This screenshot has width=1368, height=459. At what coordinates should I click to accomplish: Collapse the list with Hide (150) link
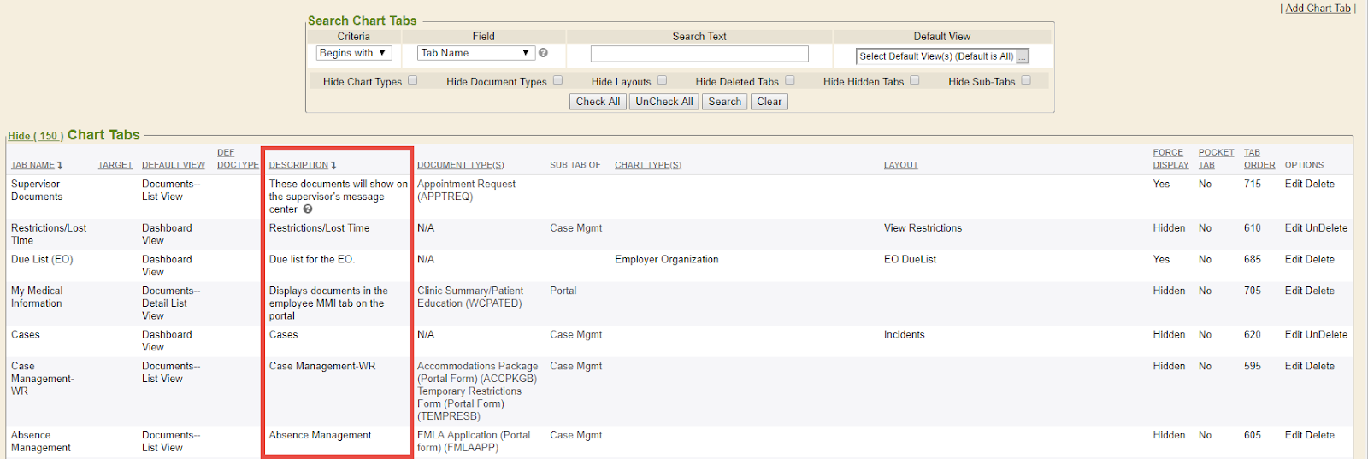(35, 136)
